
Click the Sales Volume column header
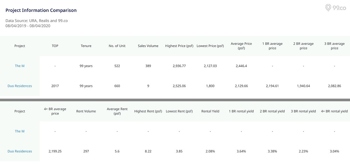148,46
